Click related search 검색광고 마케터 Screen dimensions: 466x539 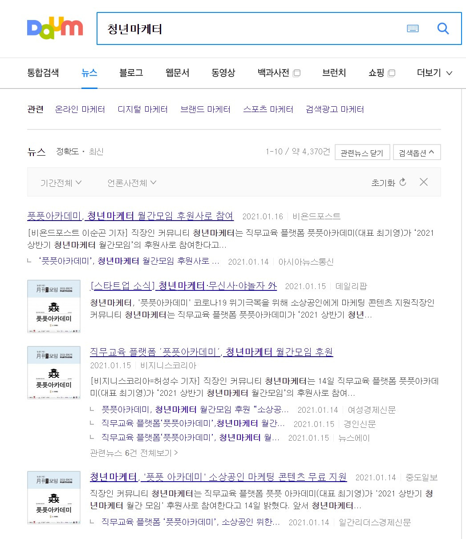pos(335,109)
